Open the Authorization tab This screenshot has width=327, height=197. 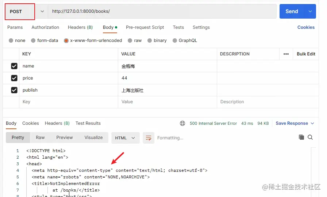pyautogui.click(x=45, y=27)
